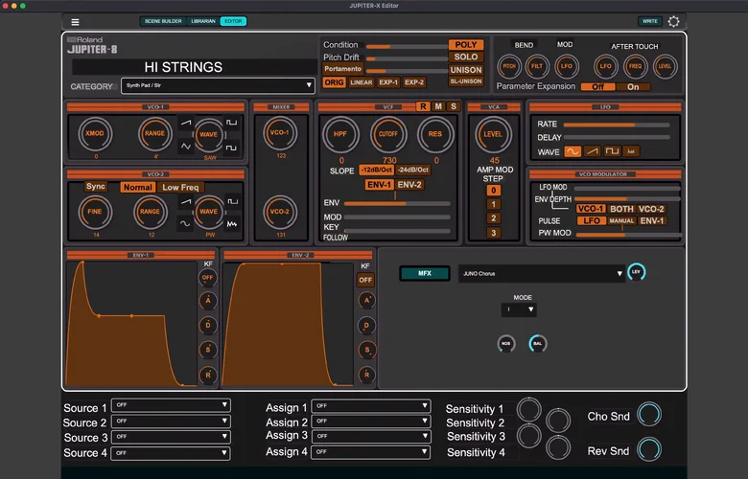Click the After Touch LEVEL knob
Viewport: 748px width, 479px height.
[x=665, y=67]
